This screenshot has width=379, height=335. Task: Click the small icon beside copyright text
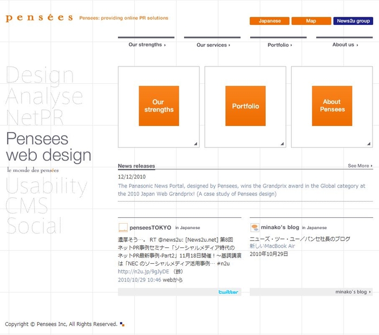click(122, 324)
